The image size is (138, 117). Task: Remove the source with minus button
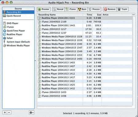[9, 113]
